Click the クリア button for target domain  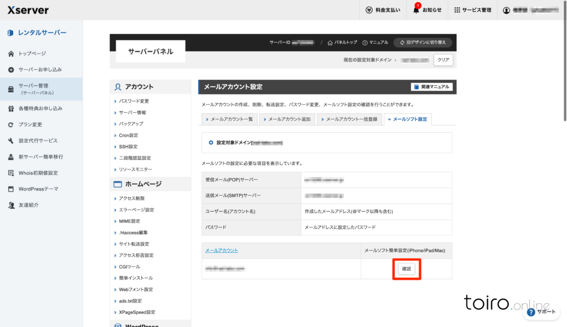coord(443,59)
